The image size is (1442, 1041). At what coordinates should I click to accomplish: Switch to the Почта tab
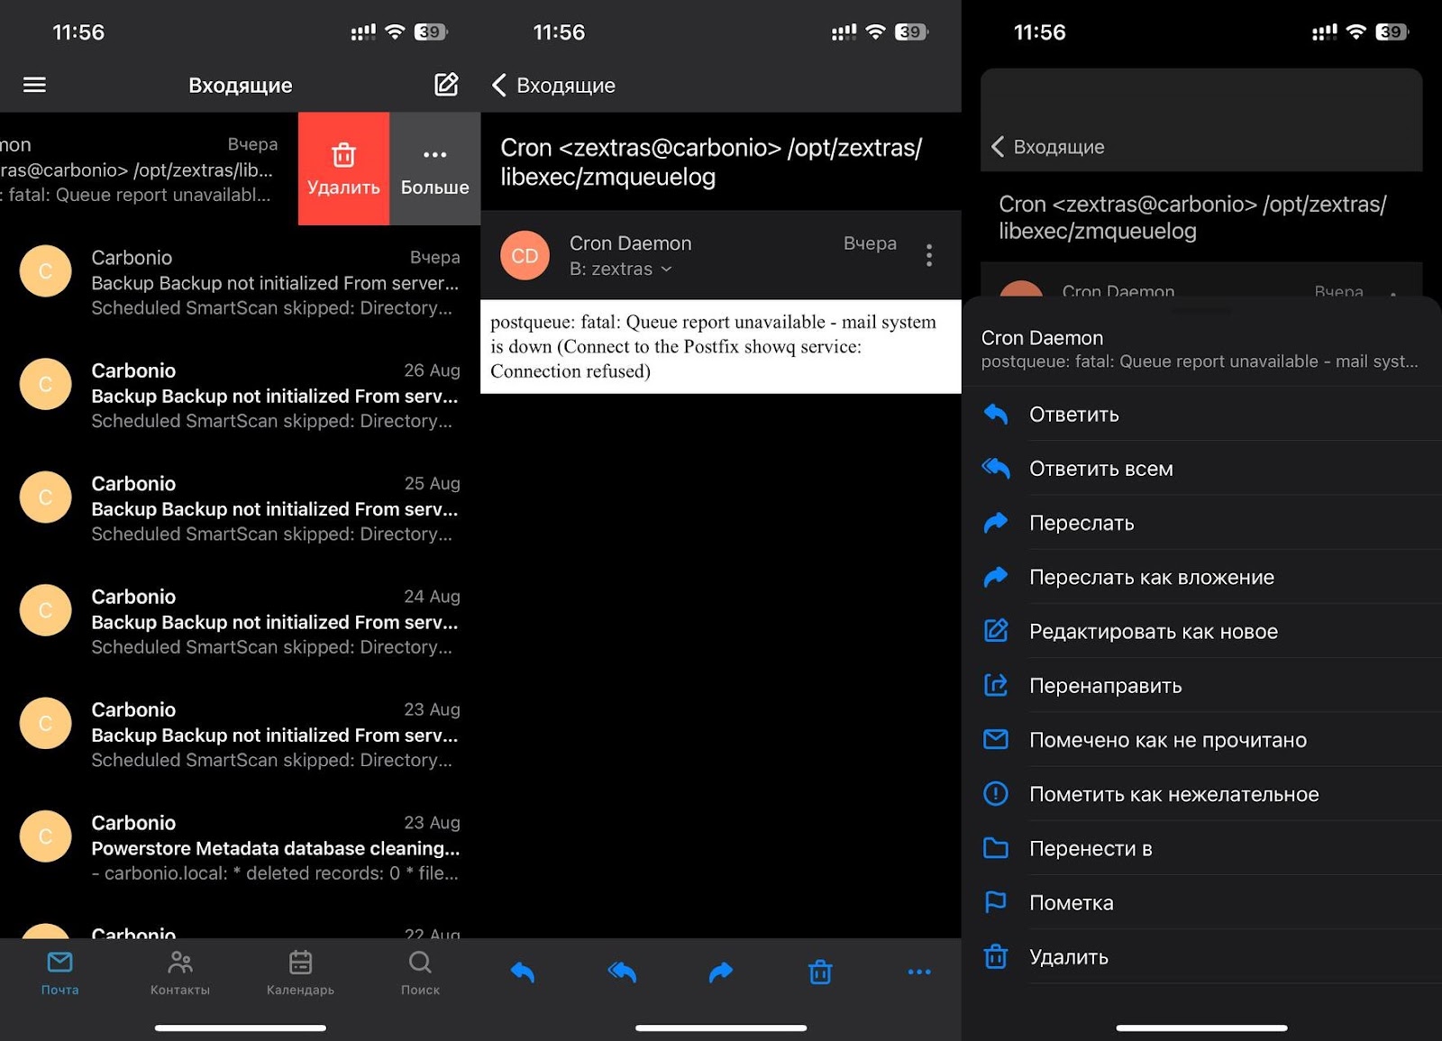point(59,973)
